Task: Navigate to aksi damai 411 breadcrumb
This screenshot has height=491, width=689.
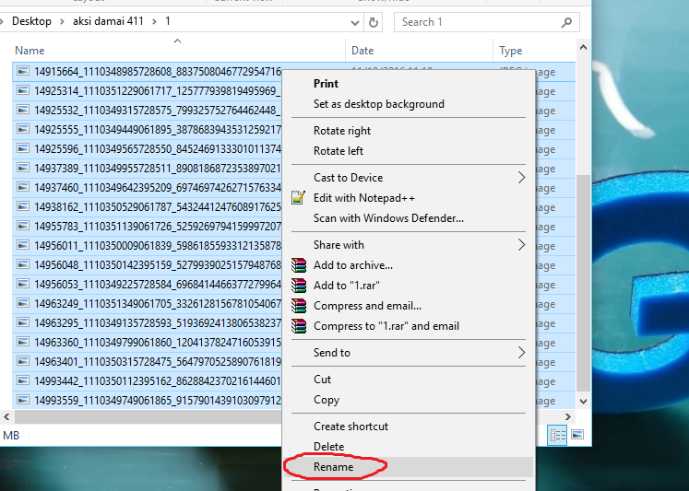Action: [x=108, y=21]
